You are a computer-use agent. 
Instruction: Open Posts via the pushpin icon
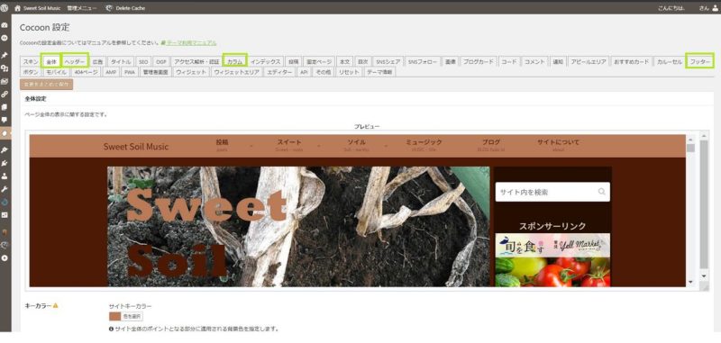(5, 56)
